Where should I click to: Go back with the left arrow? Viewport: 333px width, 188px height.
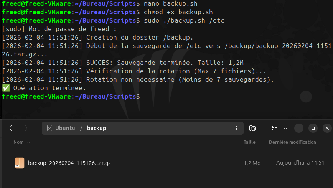pos(11,128)
